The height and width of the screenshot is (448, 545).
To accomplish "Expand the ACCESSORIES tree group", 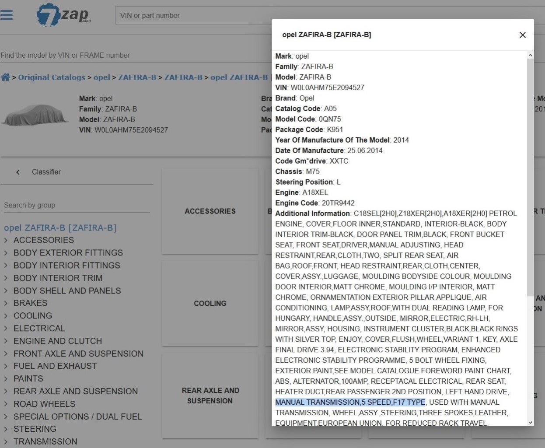I will [x=6, y=240].
